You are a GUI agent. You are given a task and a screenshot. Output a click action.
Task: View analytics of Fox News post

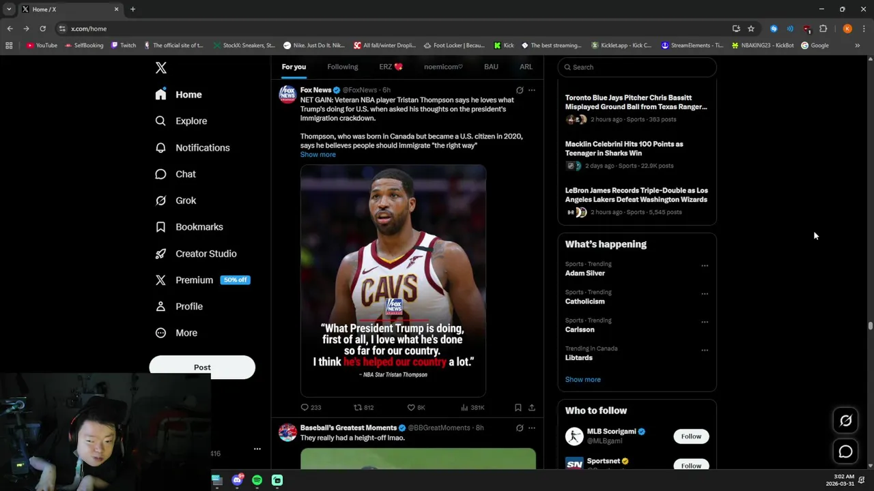click(473, 407)
